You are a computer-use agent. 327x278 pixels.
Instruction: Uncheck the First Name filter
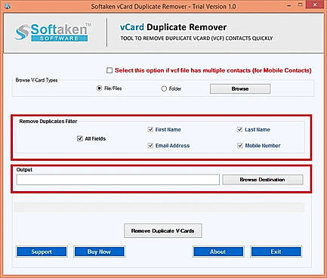tap(150, 129)
